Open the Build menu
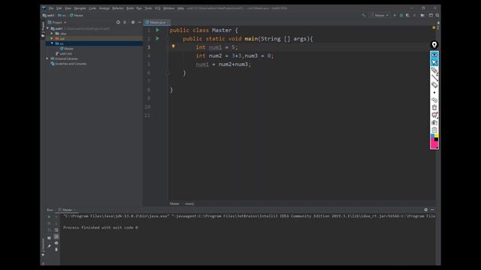The image size is (481, 270). pos(130,8)
